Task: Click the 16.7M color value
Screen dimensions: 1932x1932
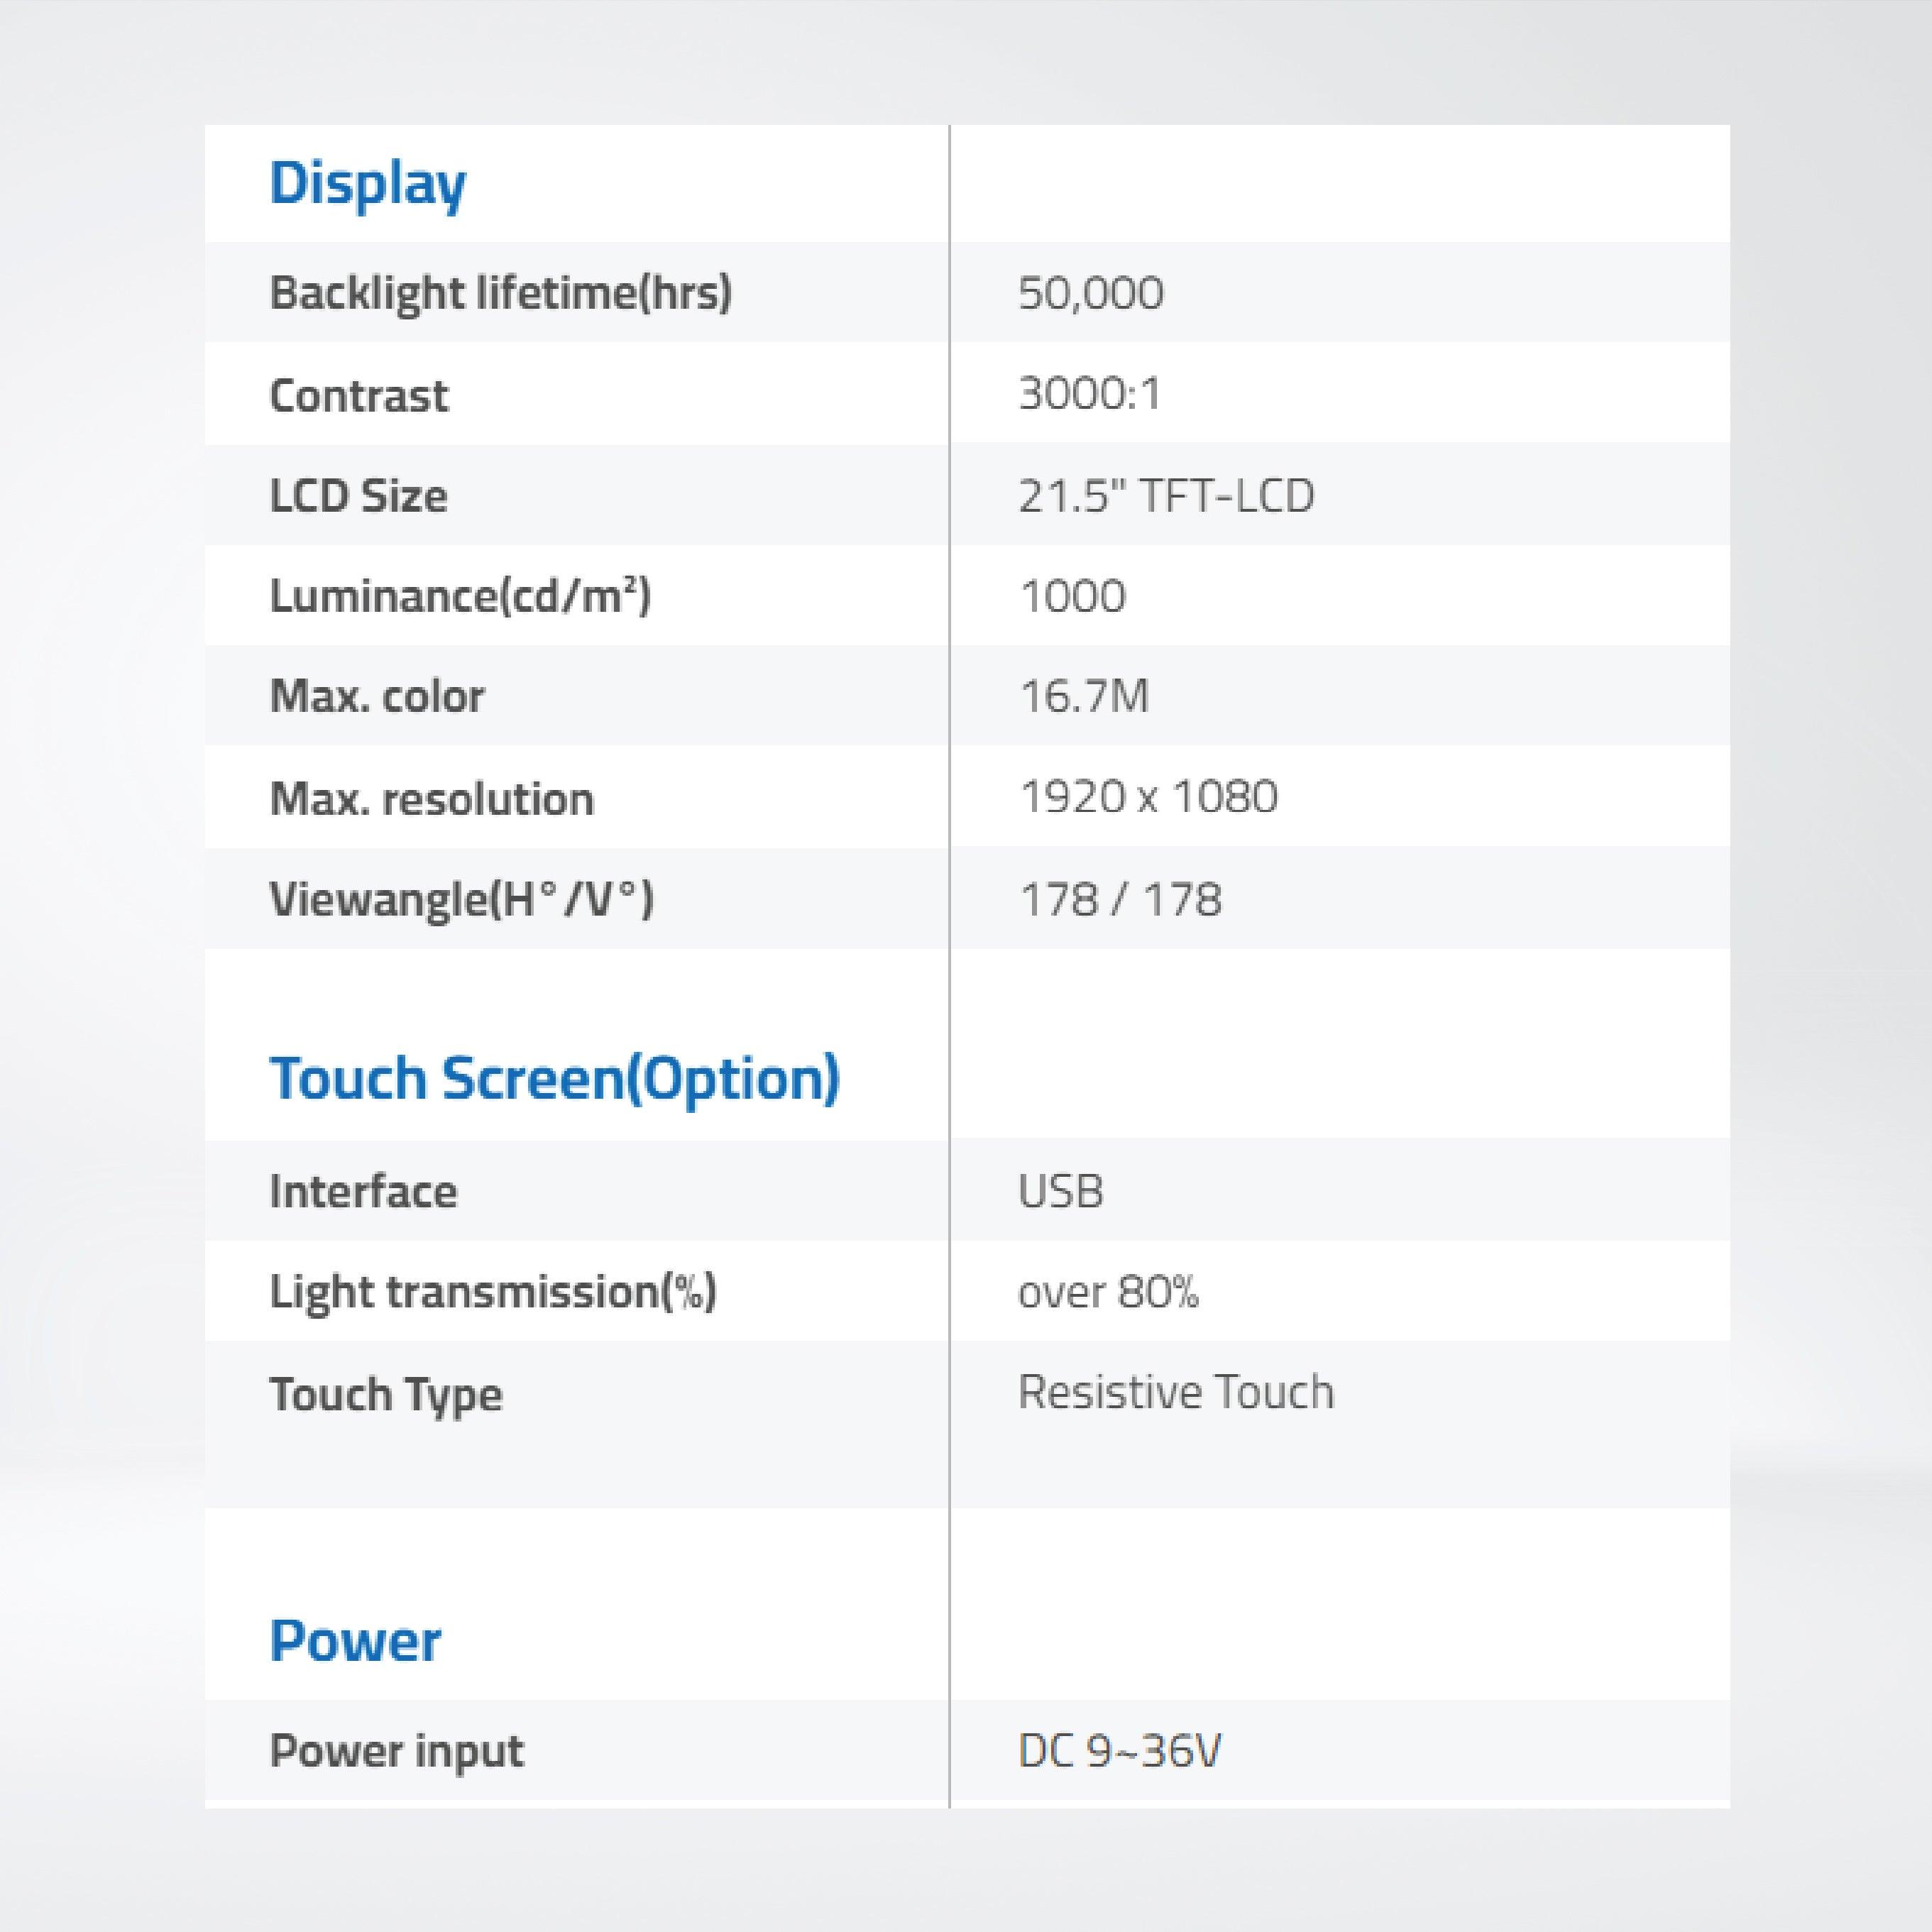Action: tap(1084, 696)
